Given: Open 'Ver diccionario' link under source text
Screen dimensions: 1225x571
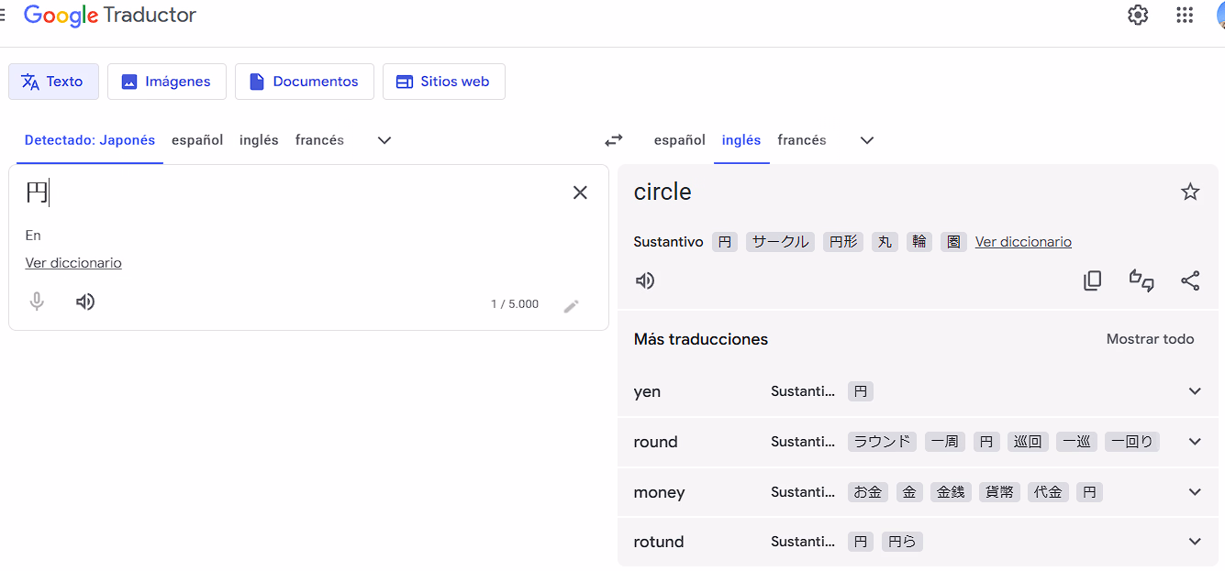Looking at the screenshot, I should [73, 263].
